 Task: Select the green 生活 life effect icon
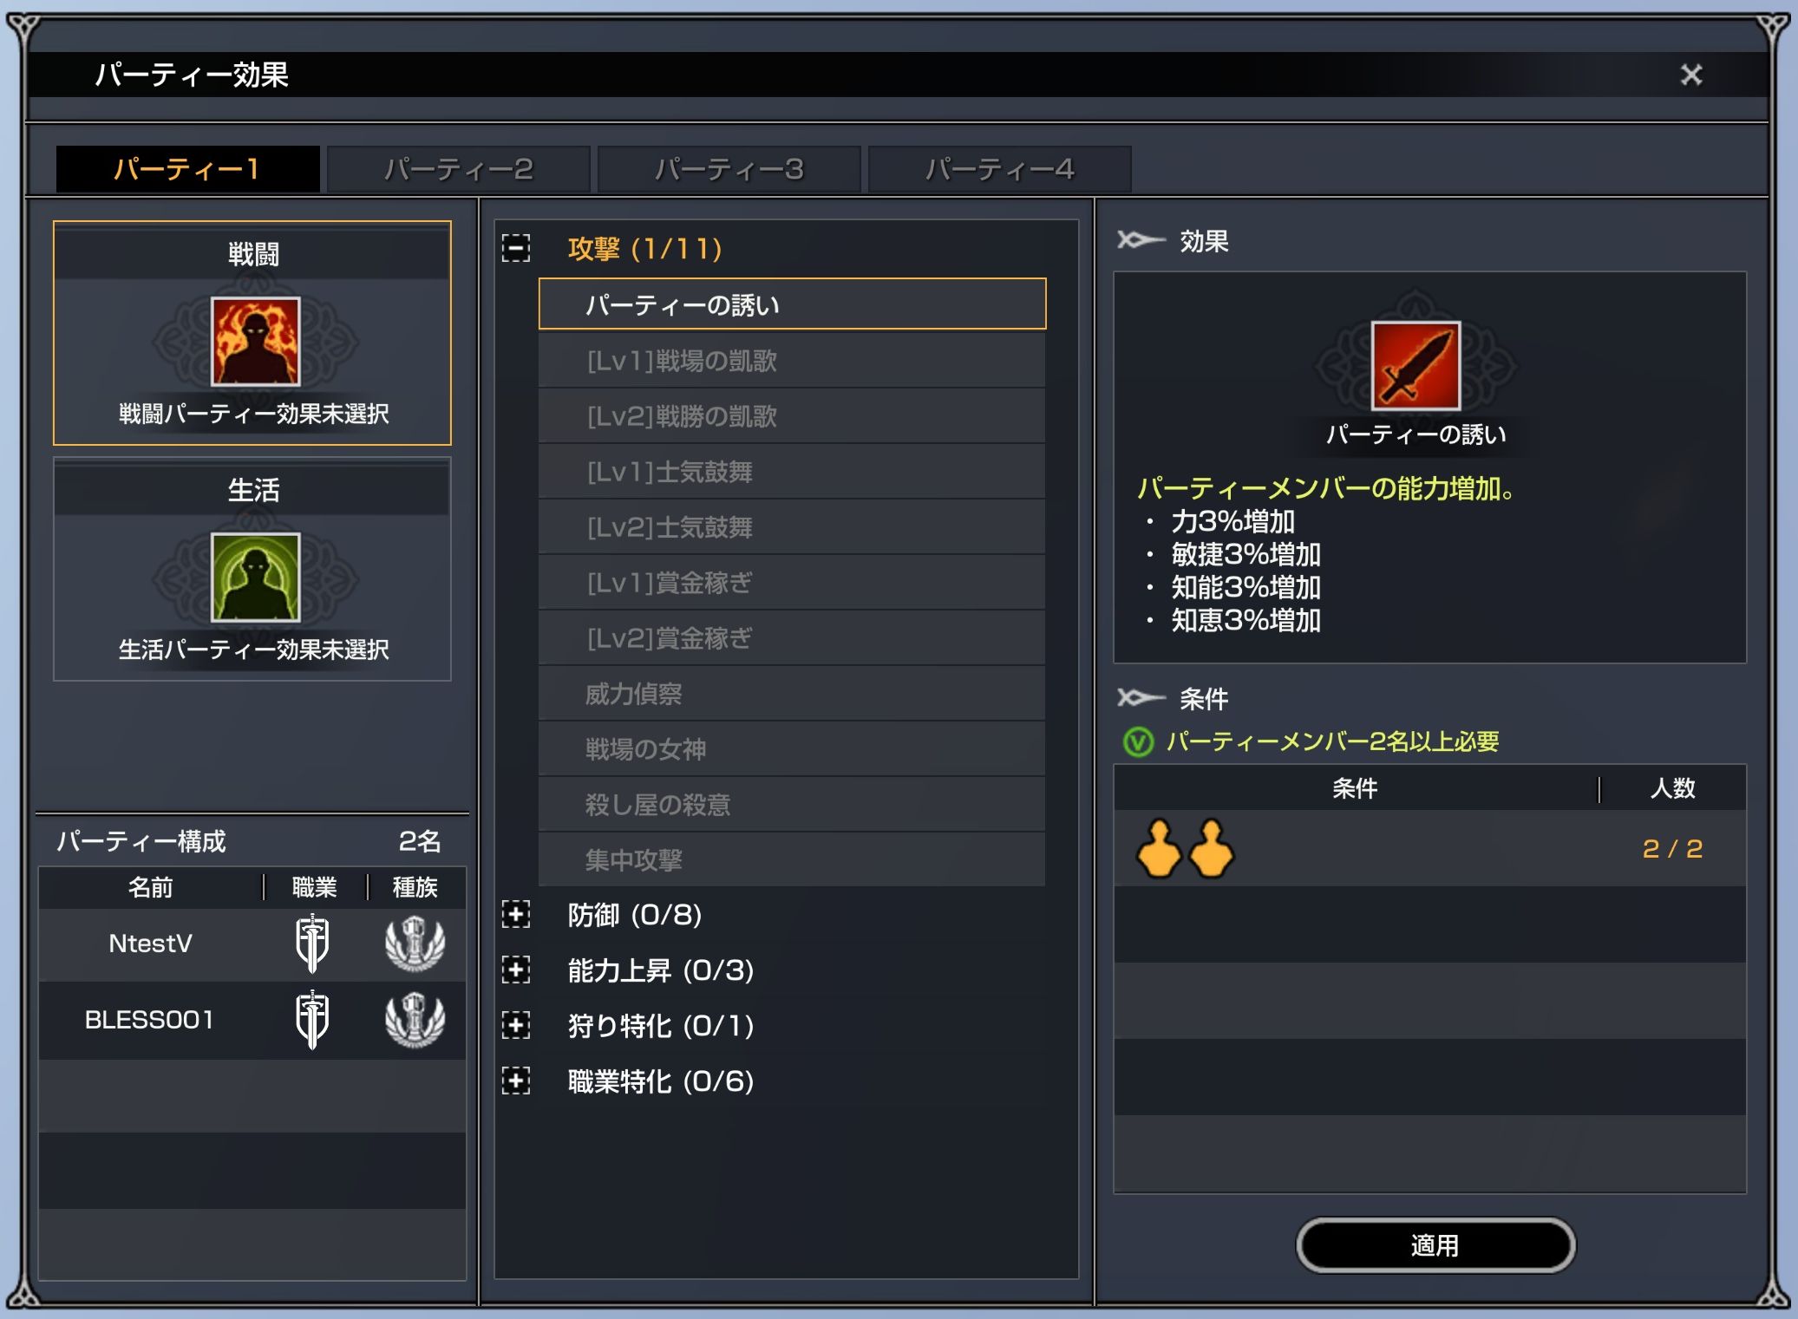click(x=255, y=578)
